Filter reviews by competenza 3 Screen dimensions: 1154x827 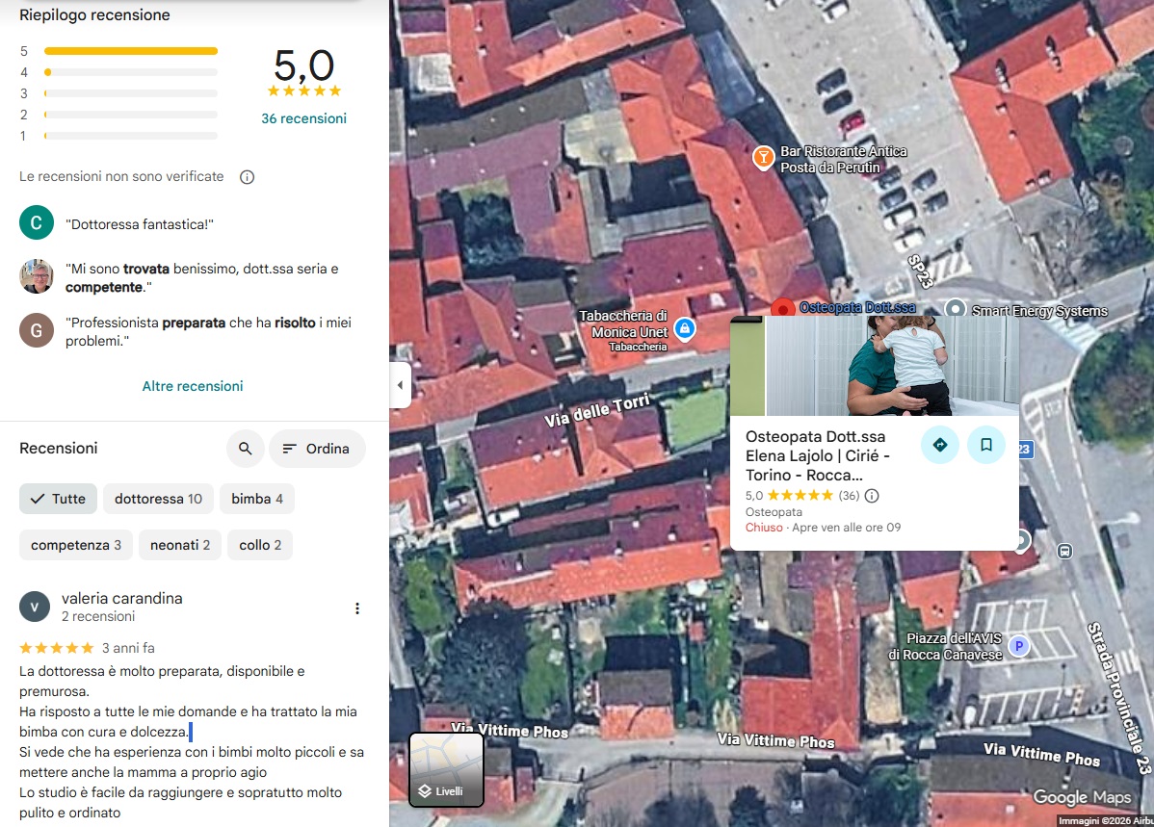click(76, 545)
